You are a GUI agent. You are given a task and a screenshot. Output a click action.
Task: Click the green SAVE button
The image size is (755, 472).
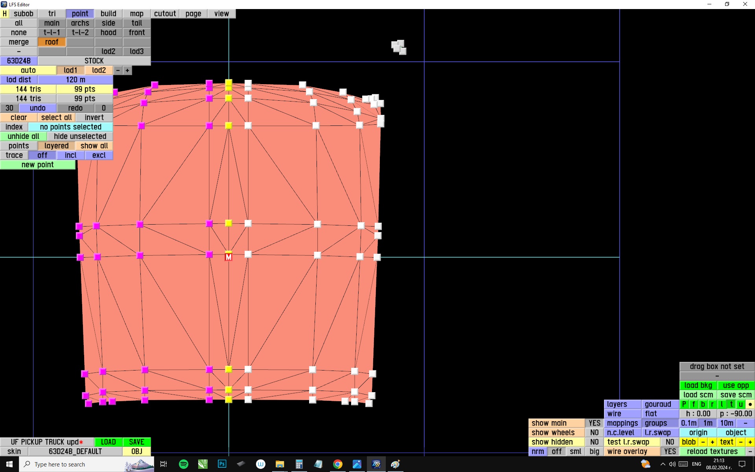coord(136,442)
